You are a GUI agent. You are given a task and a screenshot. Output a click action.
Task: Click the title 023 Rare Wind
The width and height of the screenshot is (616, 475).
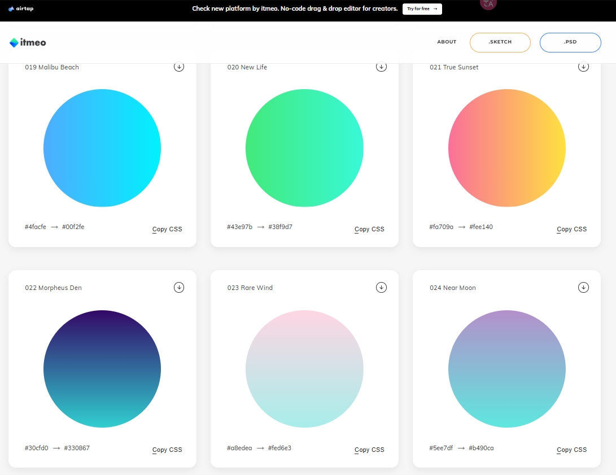pos(250,288)
